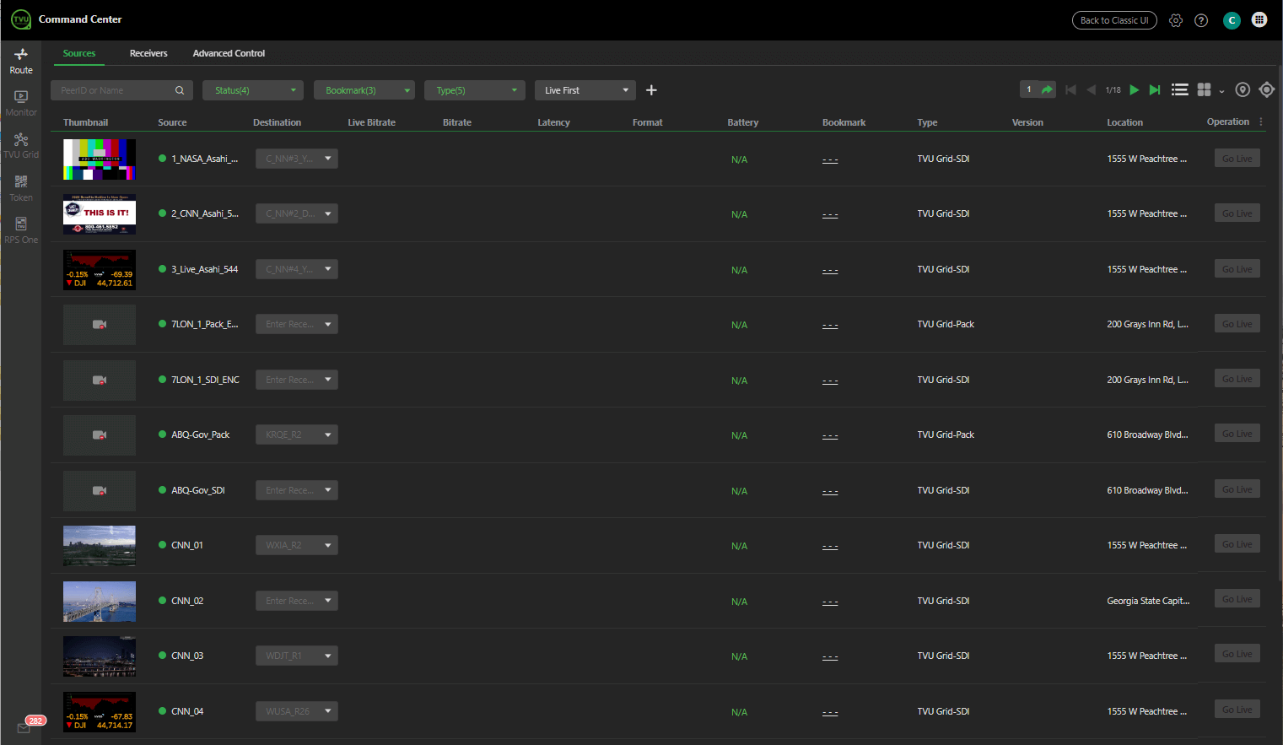Select the 7LON_1_Pack_E... source name
The width and height of the screenshot is (1283, 745).
[x=205, y=324]
